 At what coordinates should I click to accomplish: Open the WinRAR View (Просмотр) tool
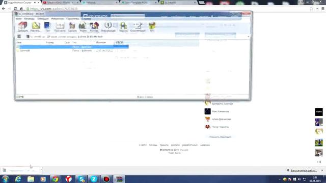pyautogui.click(x=60, y=27)
